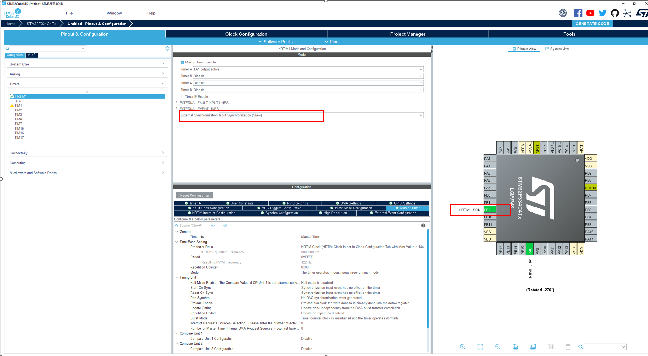648x356 pixels.
Task: Switch to the Clock Configuration tab
Action: coord(246,34)
